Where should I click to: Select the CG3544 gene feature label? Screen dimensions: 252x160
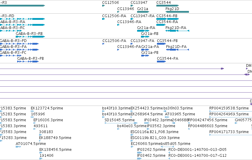point(163,3)
